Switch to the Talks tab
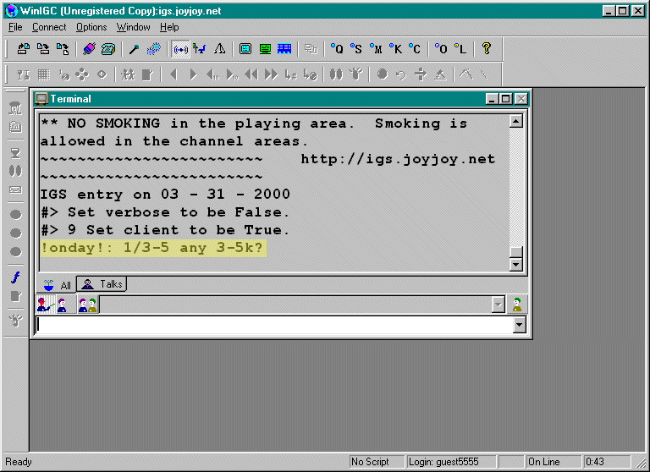The image size is (650, 472). [102, 284]
